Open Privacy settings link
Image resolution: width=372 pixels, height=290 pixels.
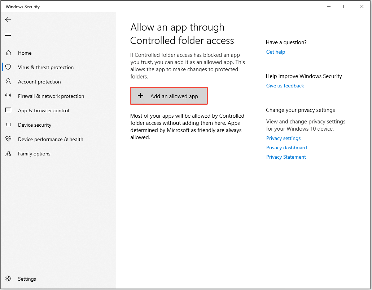point(283,138)
